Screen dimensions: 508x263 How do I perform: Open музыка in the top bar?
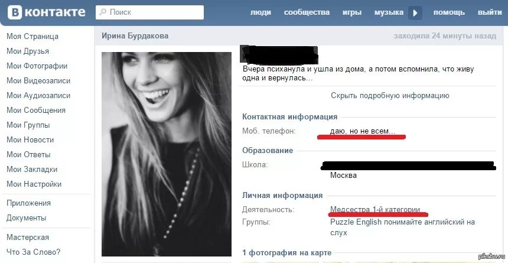click(389, 12)
